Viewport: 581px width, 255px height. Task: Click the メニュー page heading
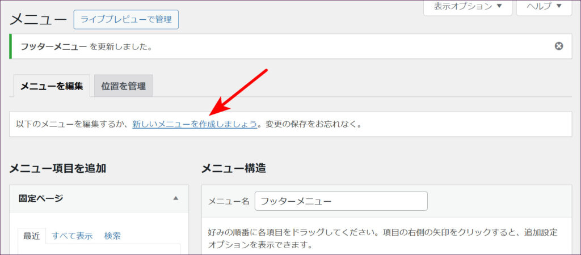tap(39, 20)
